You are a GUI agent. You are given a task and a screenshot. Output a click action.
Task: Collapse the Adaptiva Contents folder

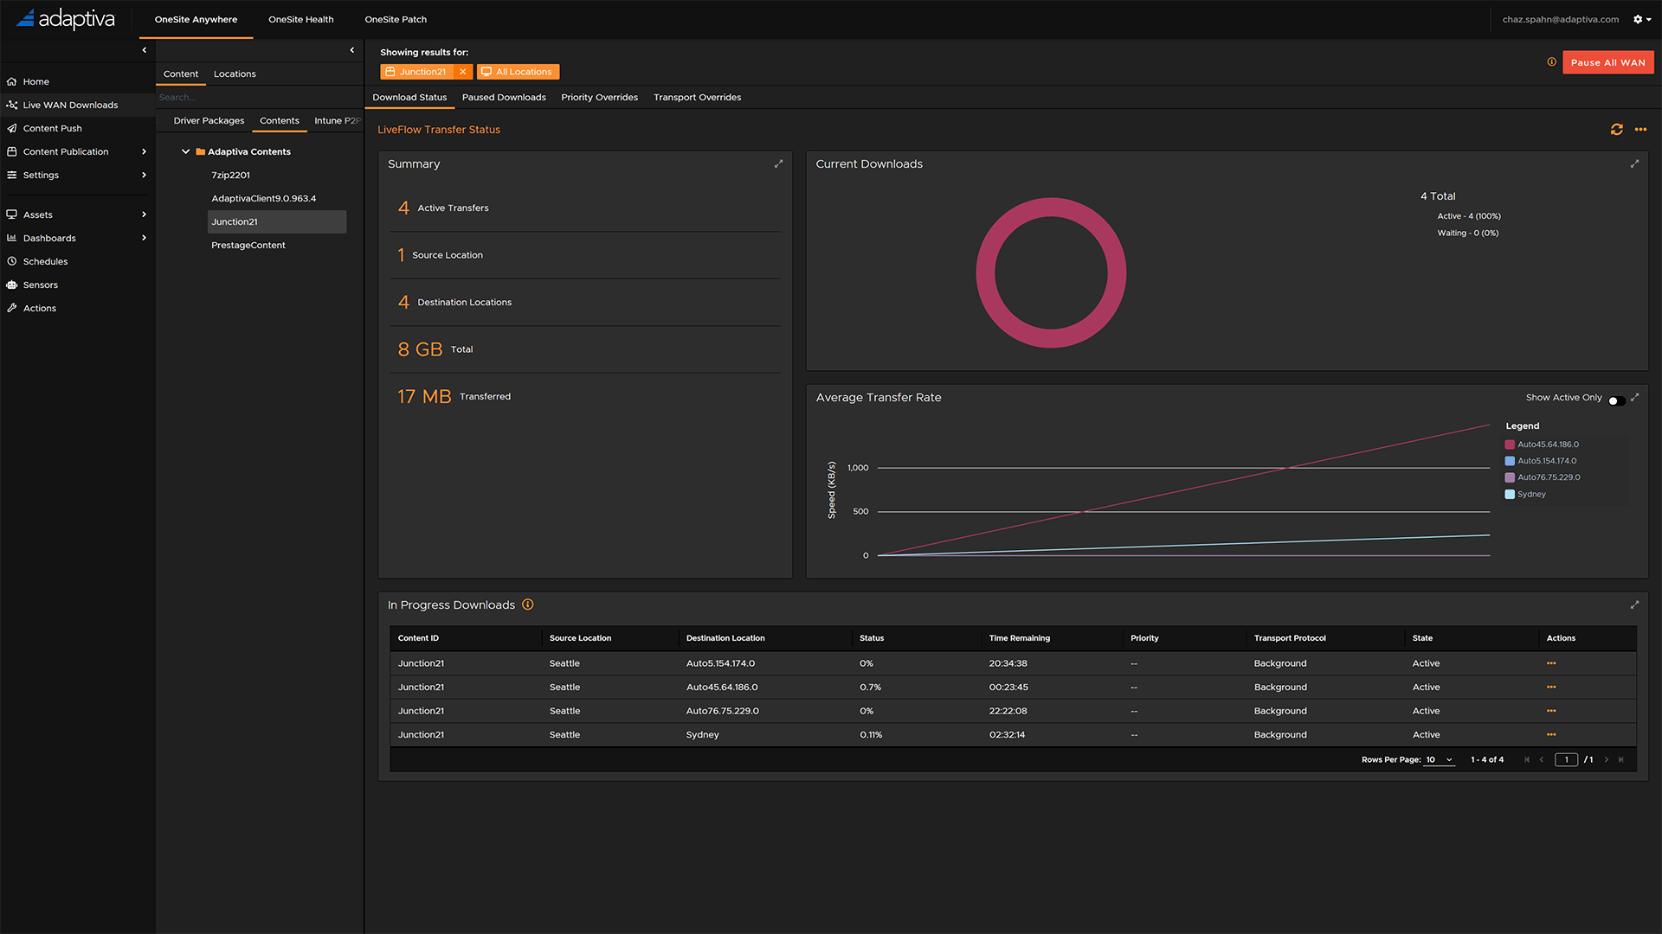tap(185, 152)
